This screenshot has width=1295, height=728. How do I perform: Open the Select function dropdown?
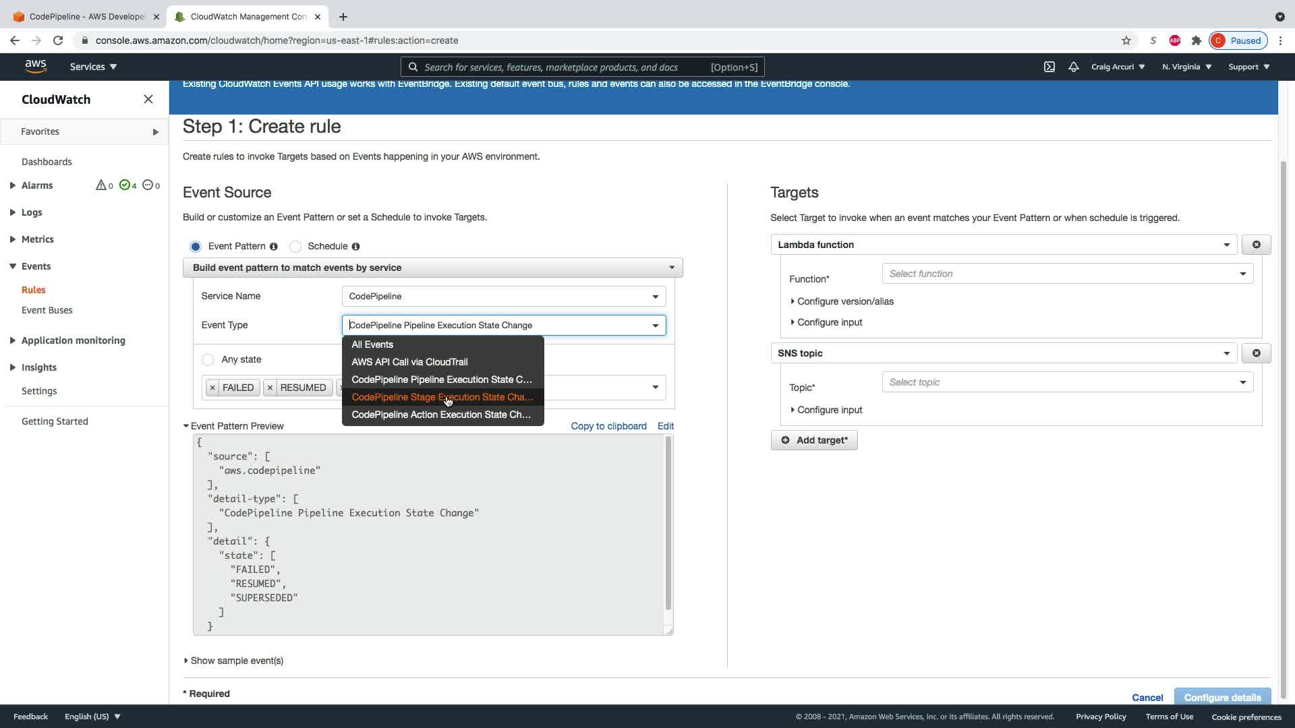pos(1067,274)
